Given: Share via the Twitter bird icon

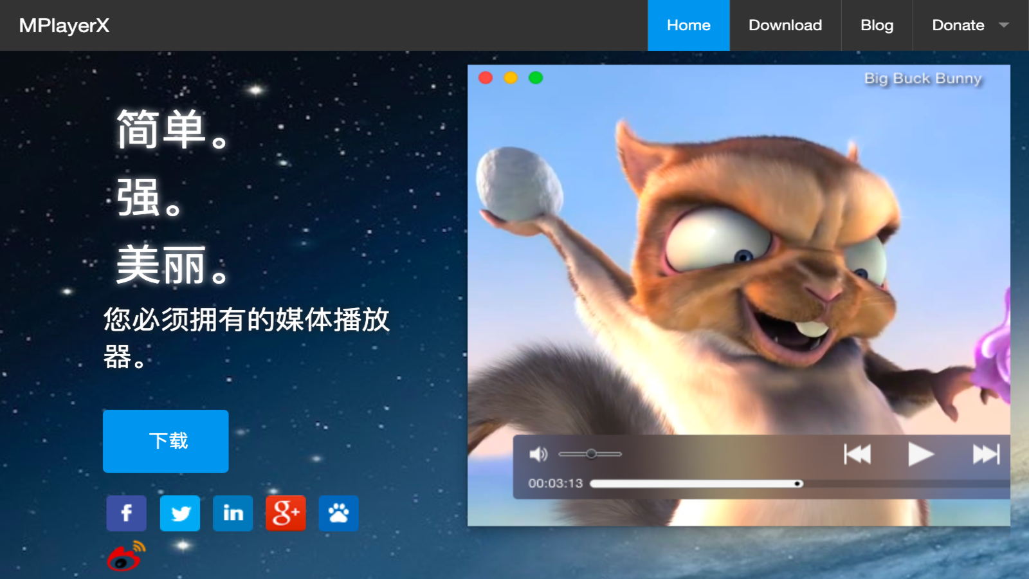Looking at the screenshot, I should (x=180, y=513).
